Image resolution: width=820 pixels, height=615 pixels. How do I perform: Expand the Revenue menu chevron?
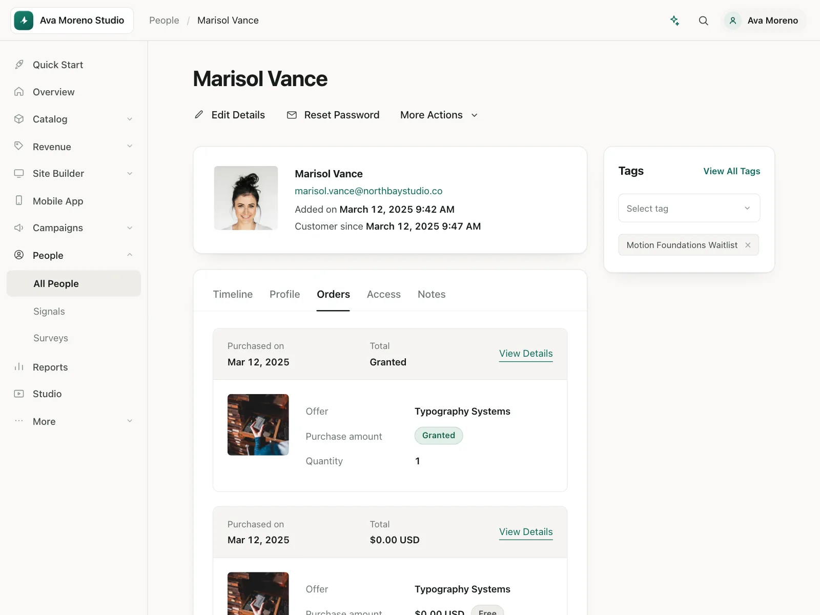click(x=130, y=146)
